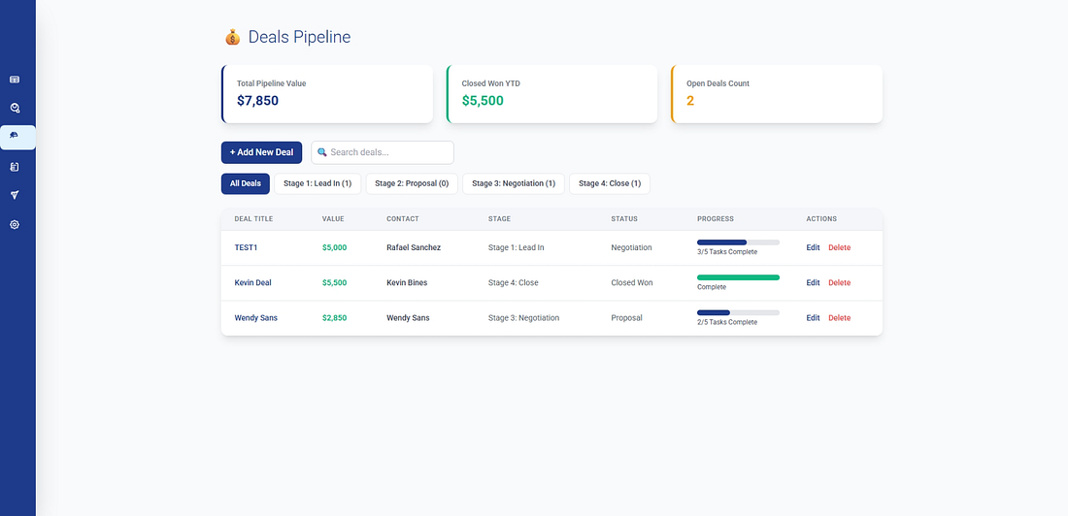The height and width of the screenshot is (516, 1068).
Task: Open the TEST1 deal title
Action: (x=246, y=247)
